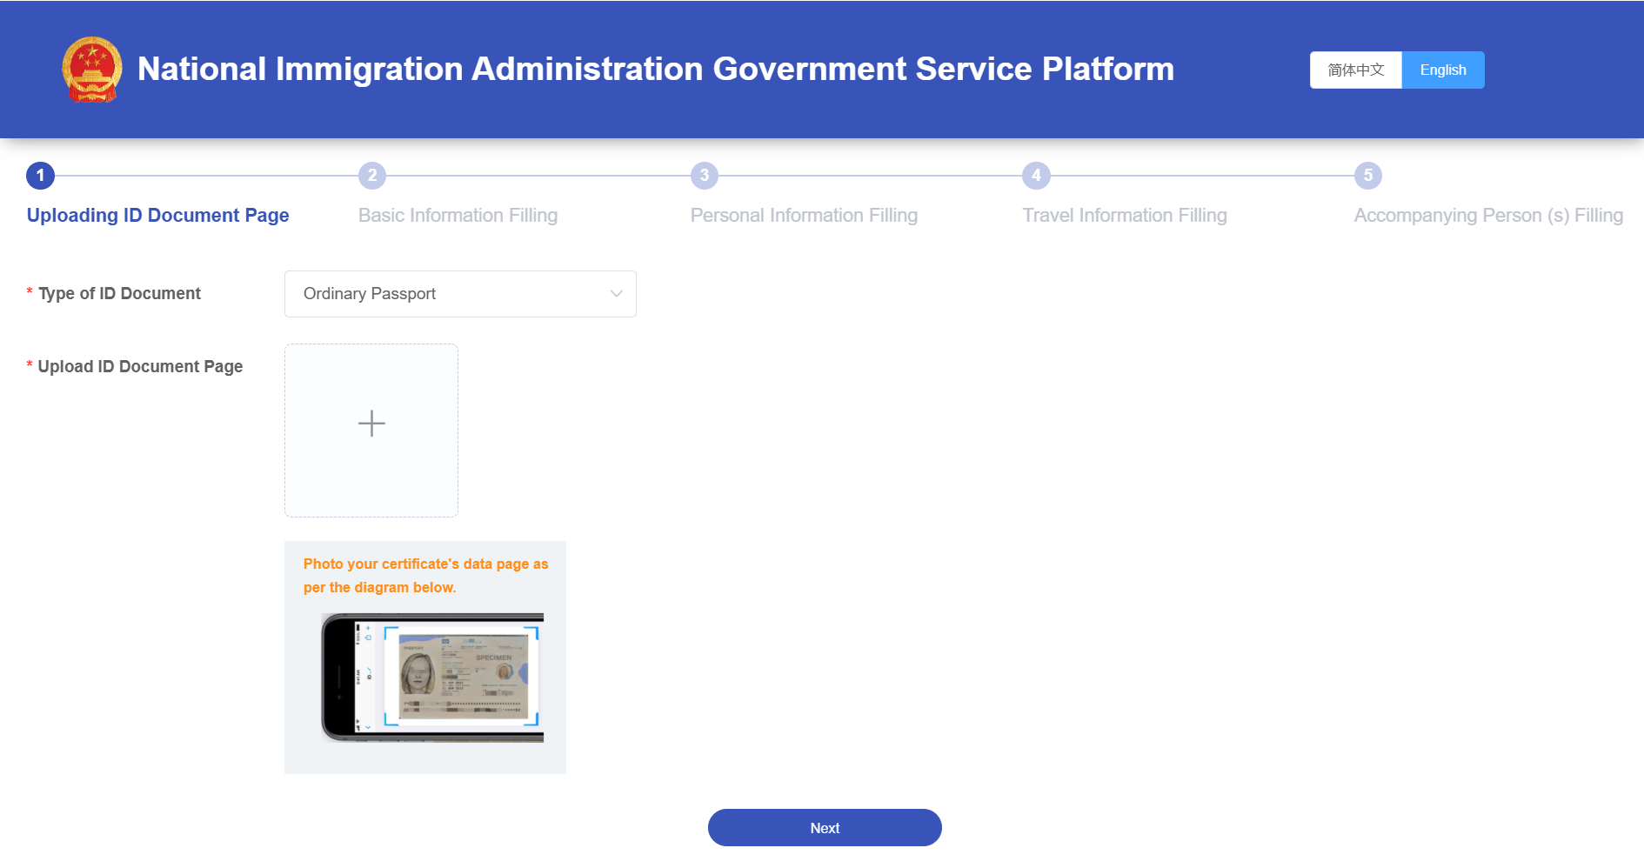Select Basic Information Filling step label
This screenshot has width=1644, height=868.
point(458,216)
